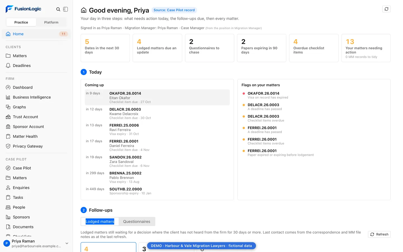This screenshot has width=403, height=252.
Task: Click the FusionLogic logo
Action: coord(23,9)
